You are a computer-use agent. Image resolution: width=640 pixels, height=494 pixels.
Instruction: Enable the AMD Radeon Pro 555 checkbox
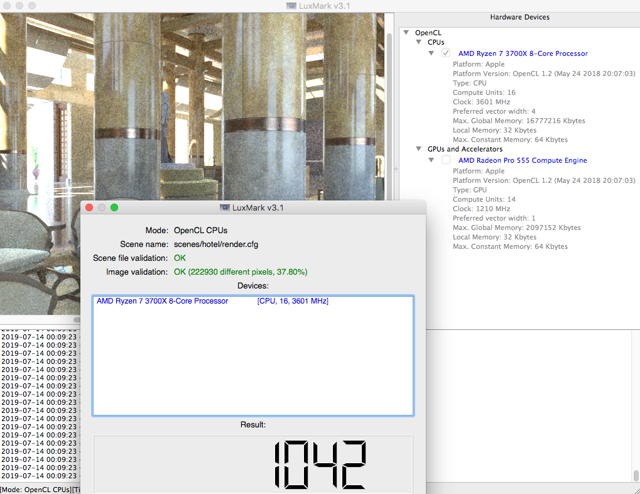click(x=446, y=160)
